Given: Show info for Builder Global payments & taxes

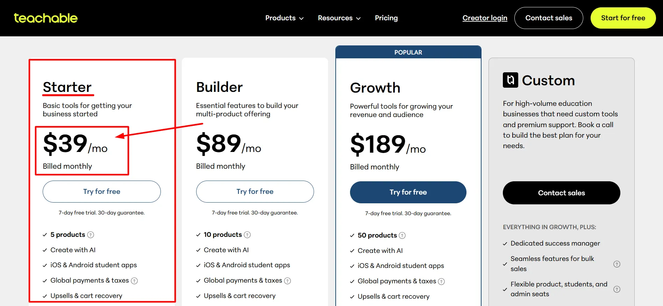Looking at the screenshot, I should pyautogui.click(x=287, y=281).
